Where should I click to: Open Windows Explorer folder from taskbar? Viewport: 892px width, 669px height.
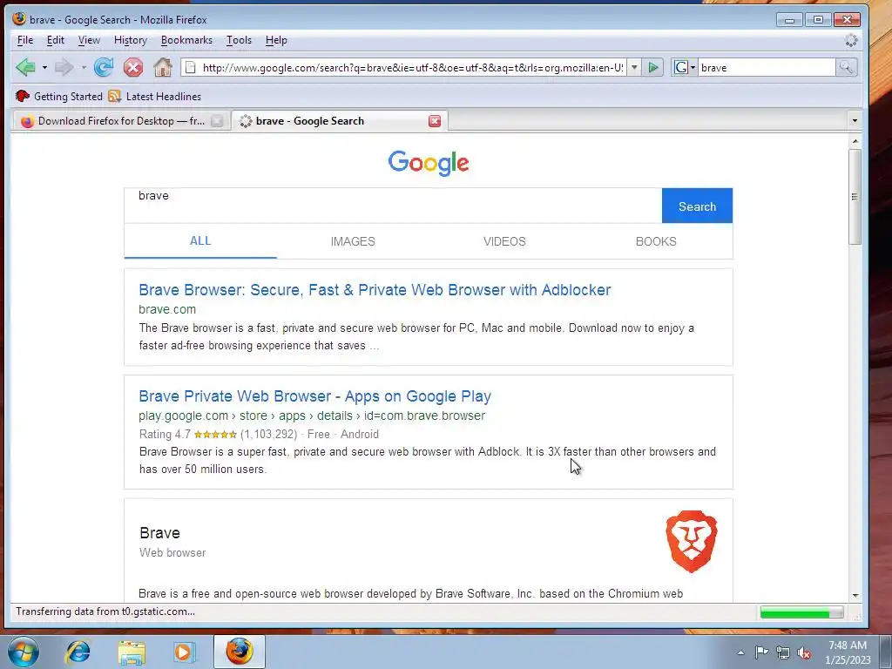click(x=132, y=652)
